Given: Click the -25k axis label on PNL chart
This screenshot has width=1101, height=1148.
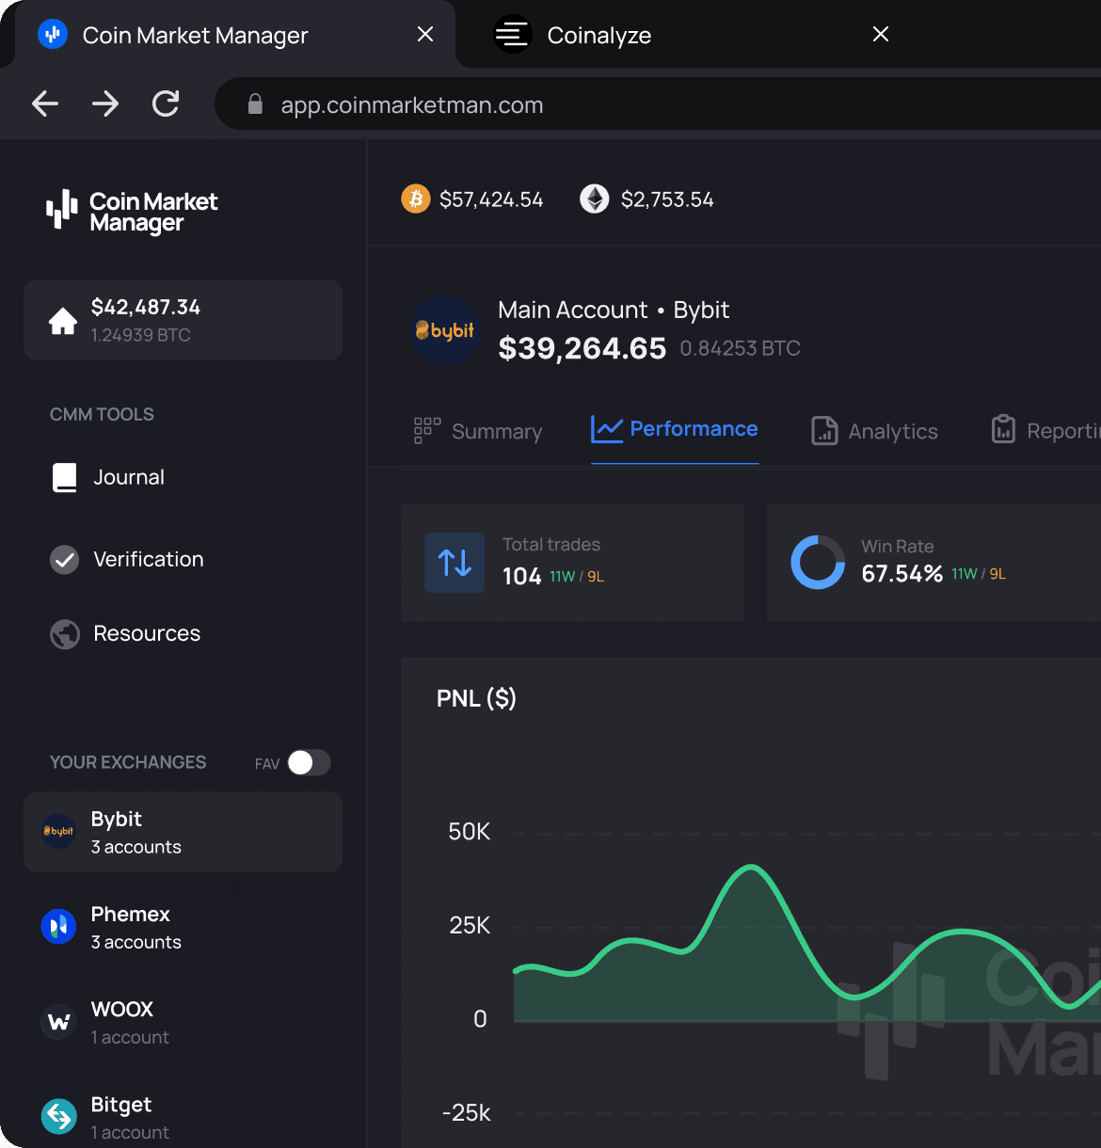Looking at the screenshot, I should tap(467, 1113).
